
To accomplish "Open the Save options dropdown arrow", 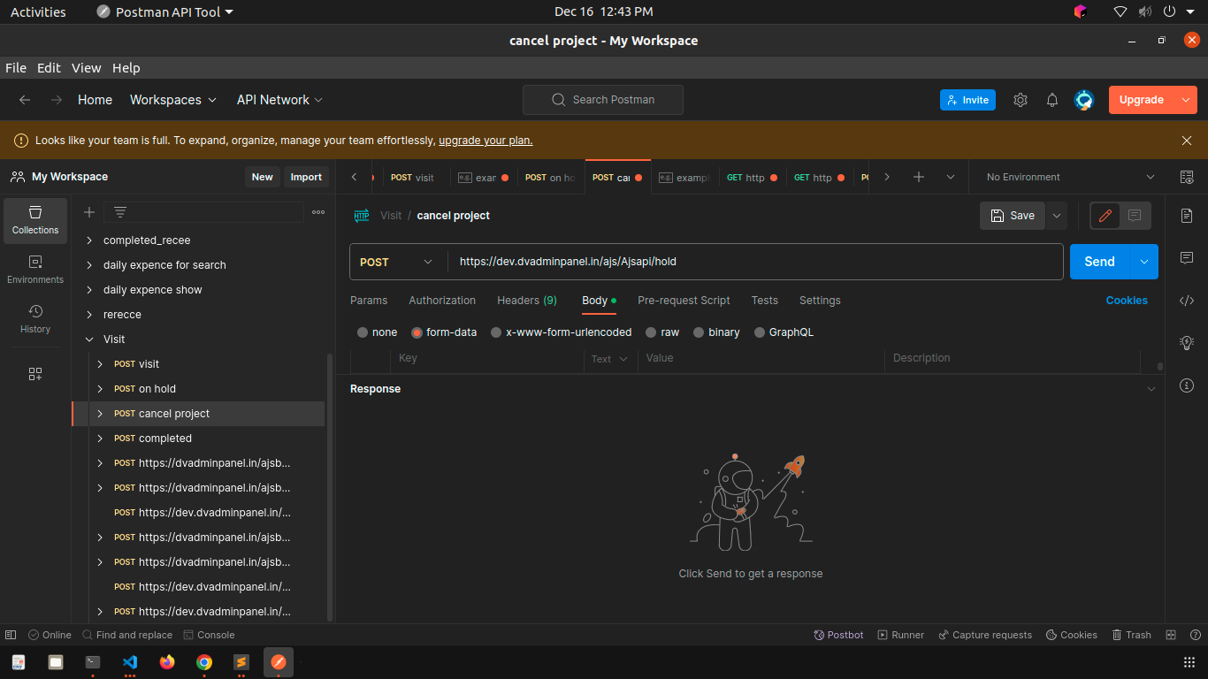I will [1057, 216].
